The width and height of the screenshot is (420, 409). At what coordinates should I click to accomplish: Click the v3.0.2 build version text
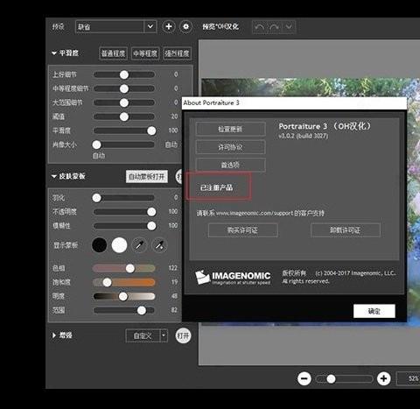tap(304, 136)
